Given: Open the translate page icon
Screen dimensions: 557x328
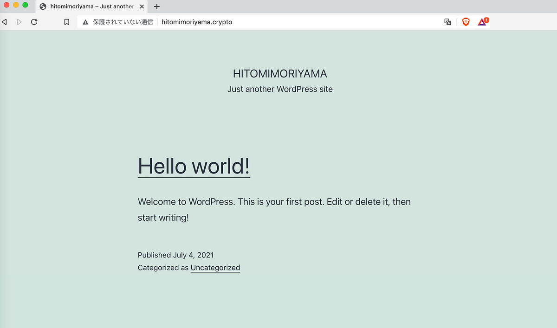Looking at the screenshot, I should coord(447,22).
